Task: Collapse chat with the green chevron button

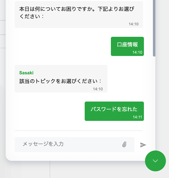Action: pyautogui.click(x=155, y=161)
